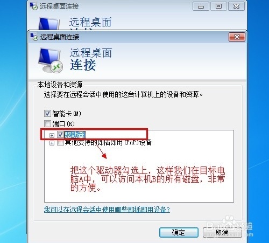Enable the 端口(R) checkbox
This screenshot has width=269, height=243.
pos(47,123)
